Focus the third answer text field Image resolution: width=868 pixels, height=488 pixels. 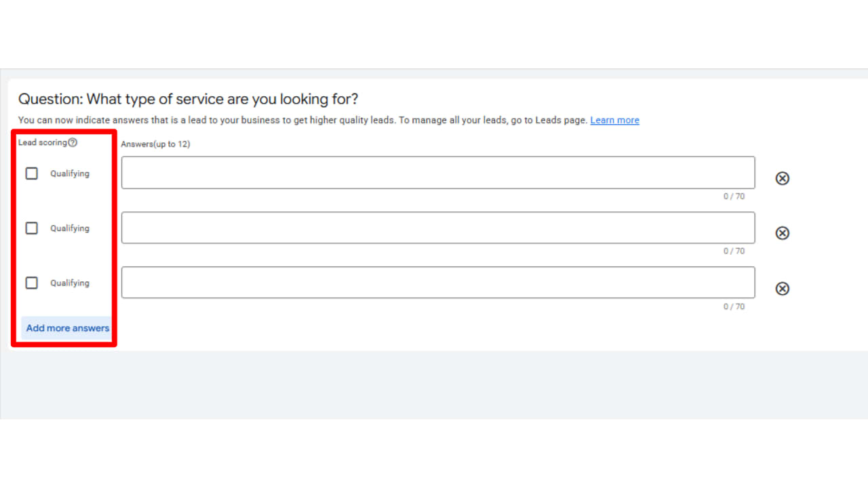(438, 283)
